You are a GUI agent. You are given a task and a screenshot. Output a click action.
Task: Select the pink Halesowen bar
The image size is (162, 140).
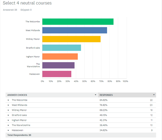(x=57, y=74)
